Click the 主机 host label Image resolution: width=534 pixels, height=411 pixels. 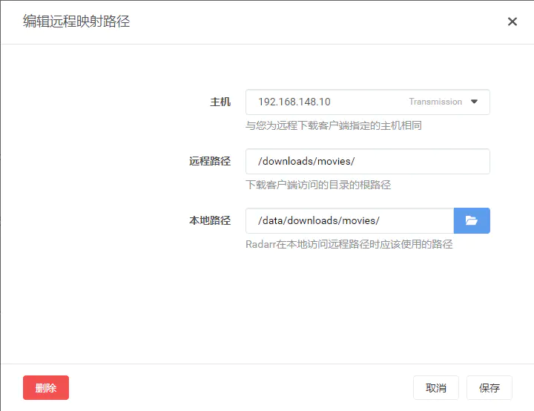point(220,102)
